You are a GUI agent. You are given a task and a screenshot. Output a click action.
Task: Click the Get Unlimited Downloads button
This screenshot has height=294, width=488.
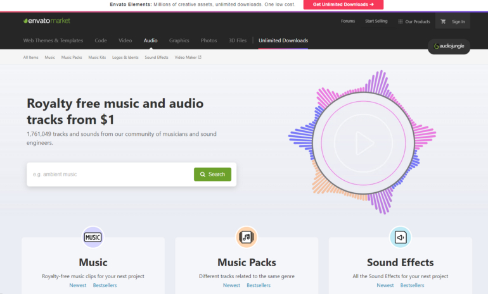click(x=344, y=4)
